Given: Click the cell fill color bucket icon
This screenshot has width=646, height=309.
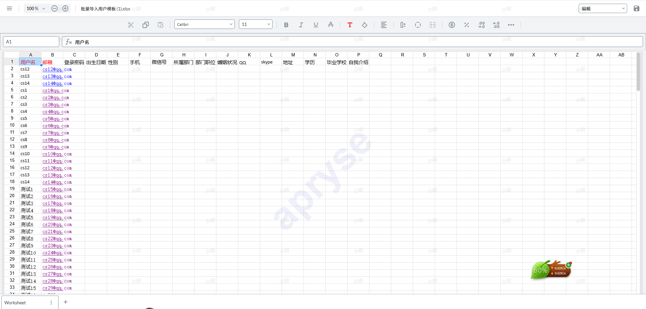Looking at the screenshot, I should tap(364, 25).
